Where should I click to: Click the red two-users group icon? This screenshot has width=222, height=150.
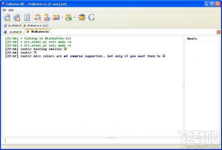point(56,17)
